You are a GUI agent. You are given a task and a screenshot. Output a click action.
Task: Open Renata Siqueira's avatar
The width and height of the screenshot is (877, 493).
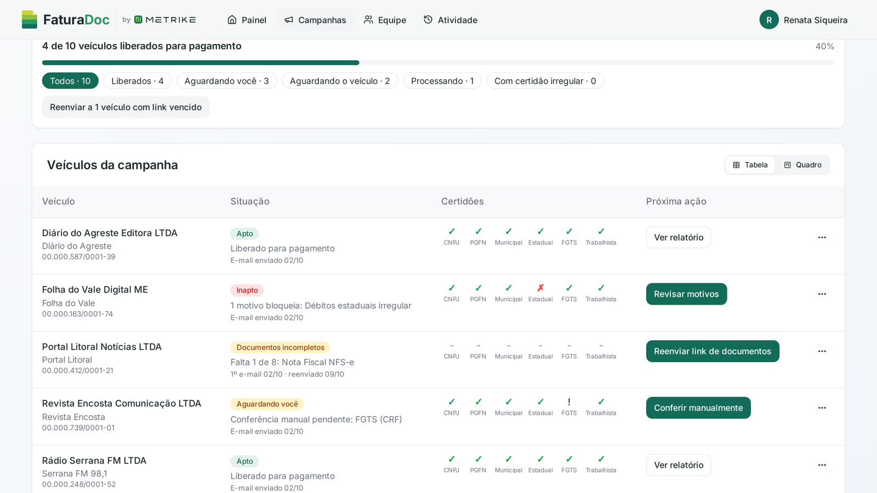769,20
